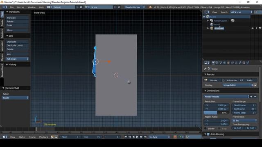Open the Set Origin dropdown
The image size is (262, 147).
tap(17, 59)
